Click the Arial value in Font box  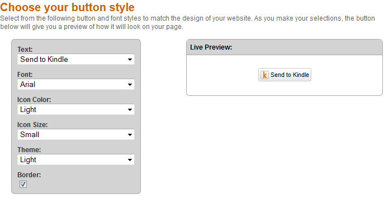27,85
